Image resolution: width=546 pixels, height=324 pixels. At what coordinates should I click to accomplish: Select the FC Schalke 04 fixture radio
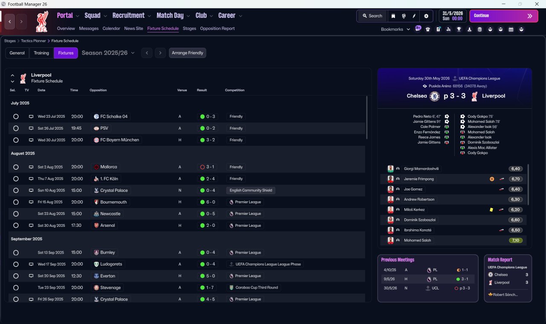[16, 116]
